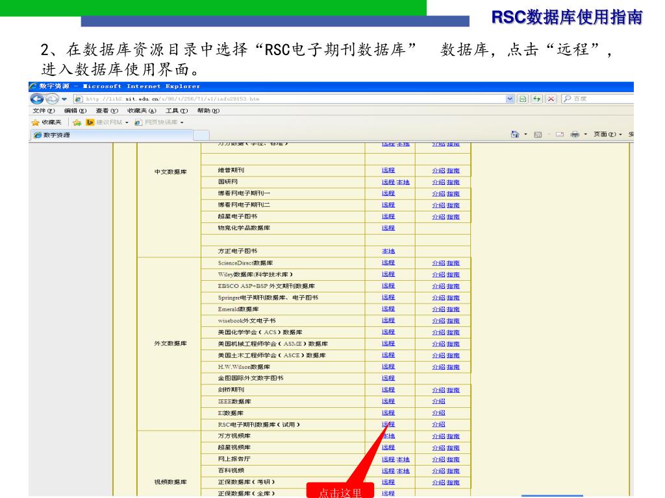The height and width of the screenshot is (498, 665).
Task: Open 介绍 link for IEEE数据库
Action: click(x=438, y=401)
